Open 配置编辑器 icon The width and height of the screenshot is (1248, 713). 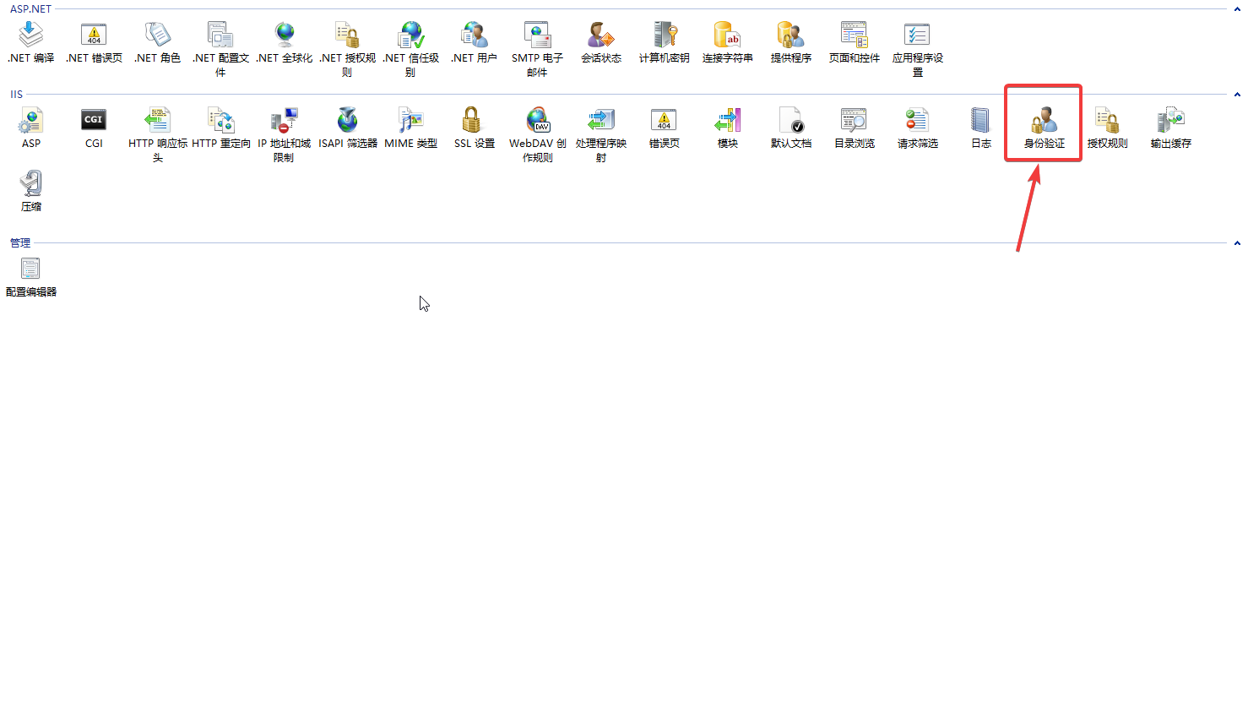point(31,269)
